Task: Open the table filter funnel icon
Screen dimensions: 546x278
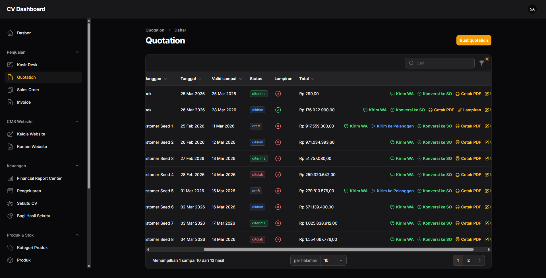Action: pyautogui.click(x=481, y=63)
